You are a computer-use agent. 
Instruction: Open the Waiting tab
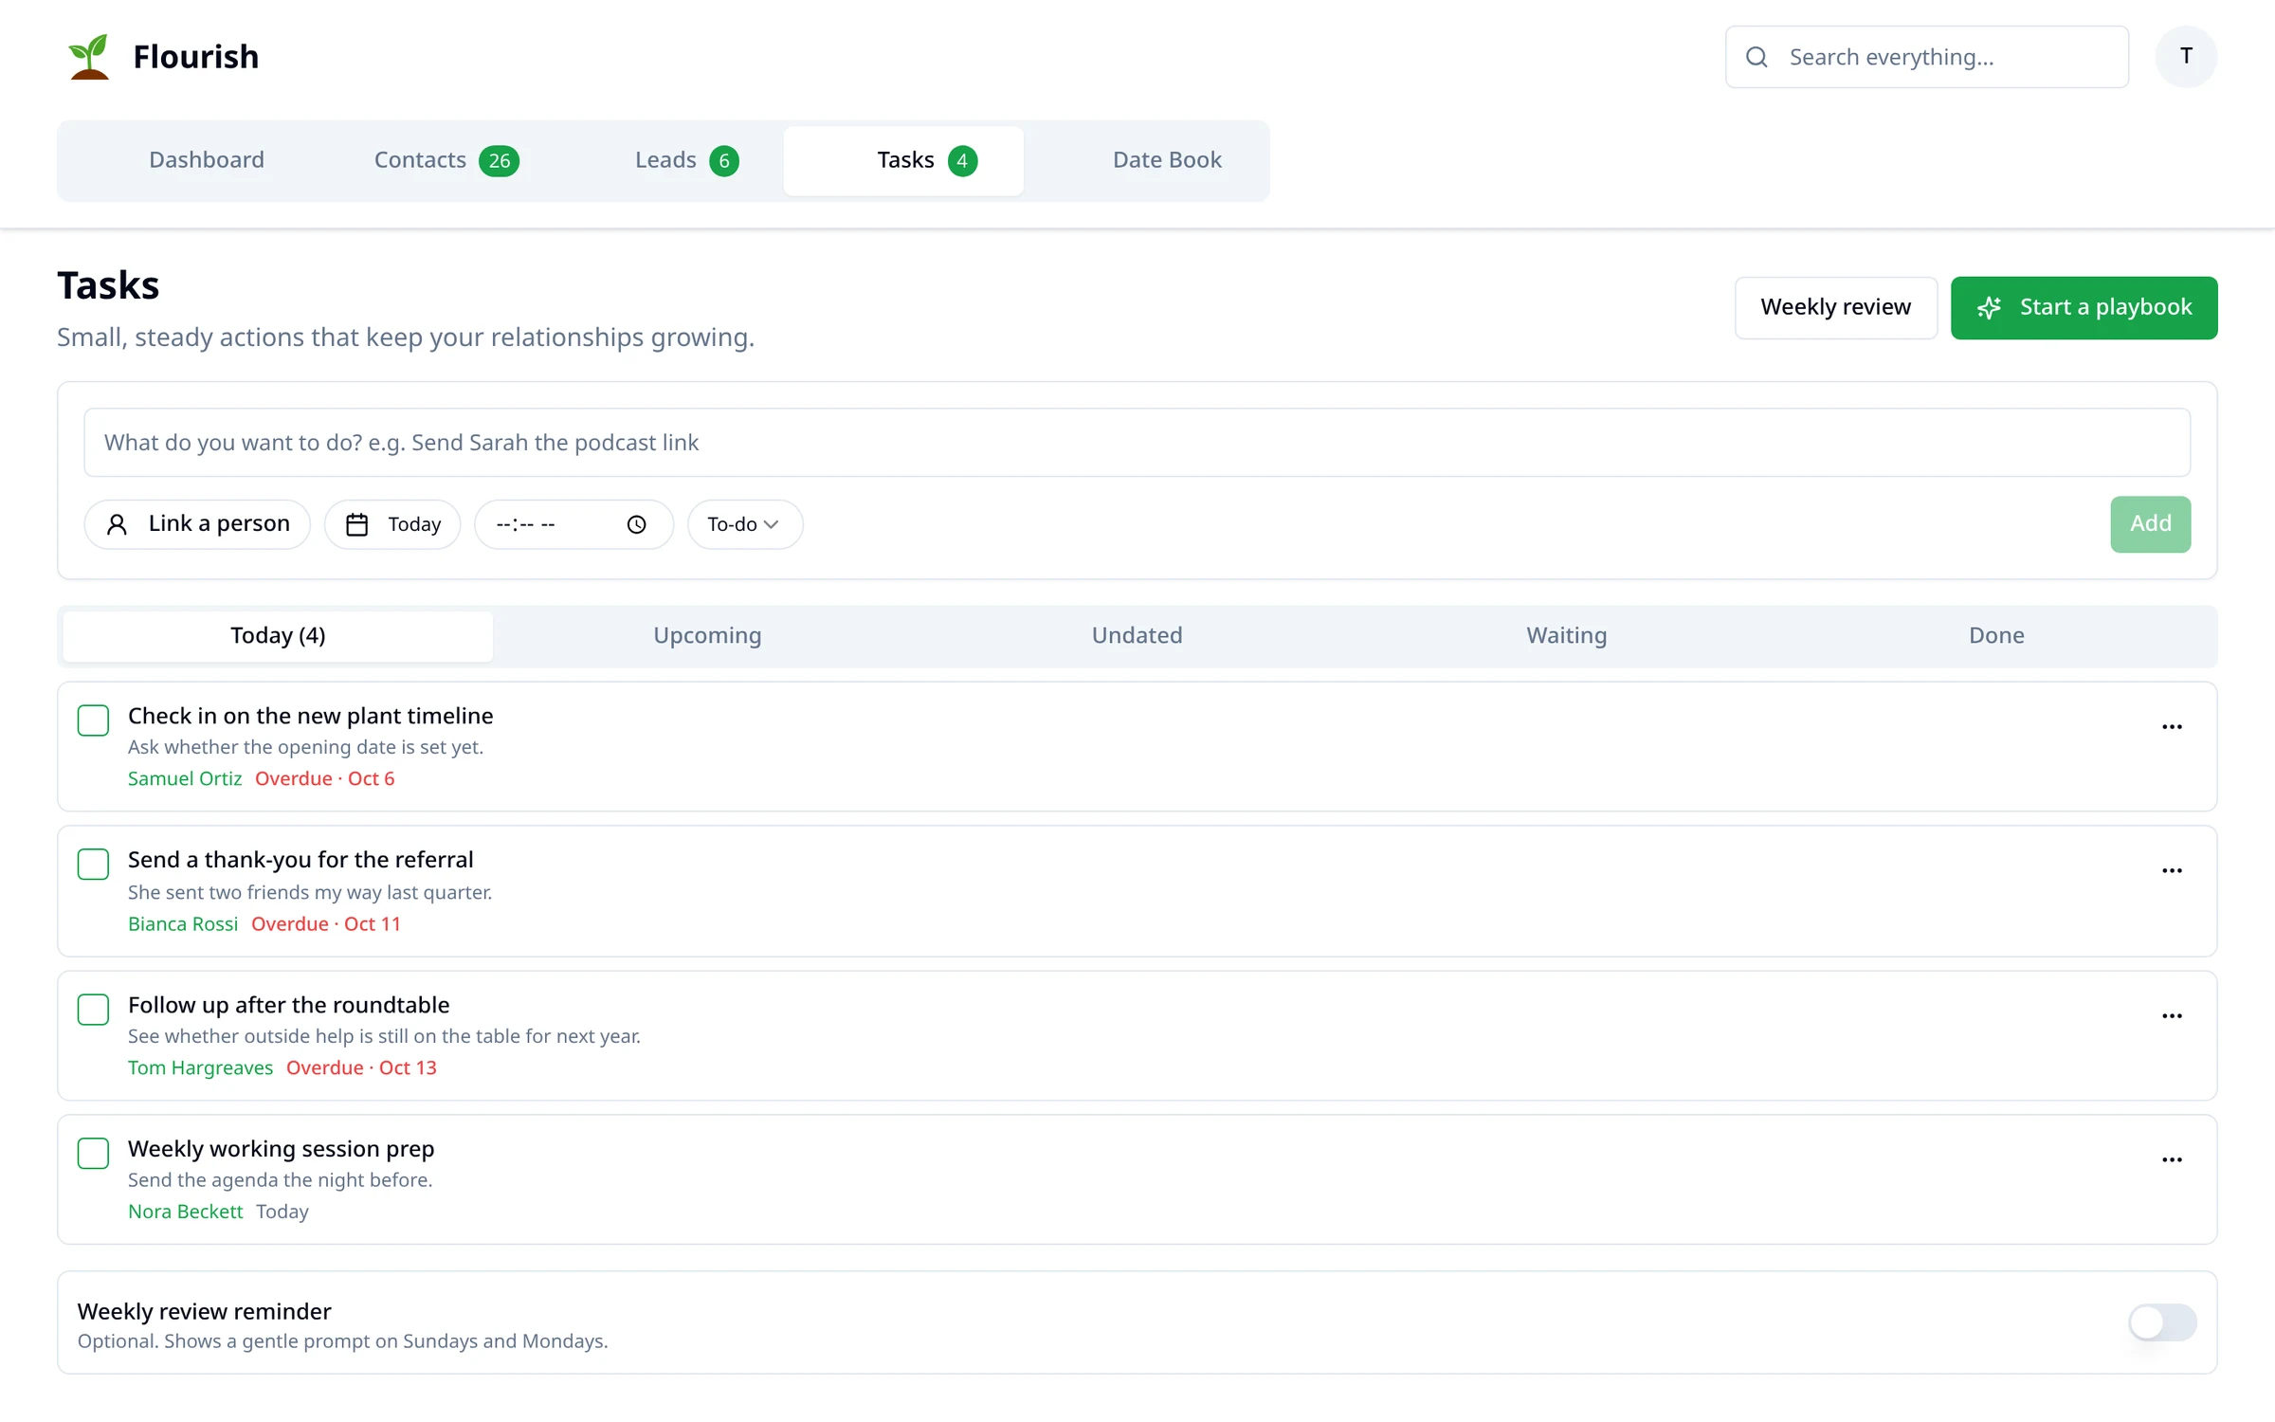[x=1566, y=636]
